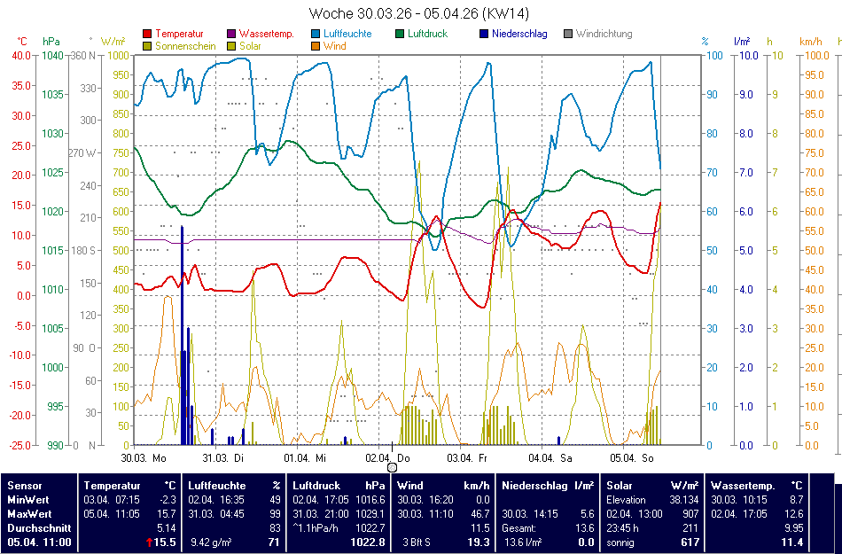
Task: Click the olive Sonnenschein legend square
Action: (x=147, y=46)
